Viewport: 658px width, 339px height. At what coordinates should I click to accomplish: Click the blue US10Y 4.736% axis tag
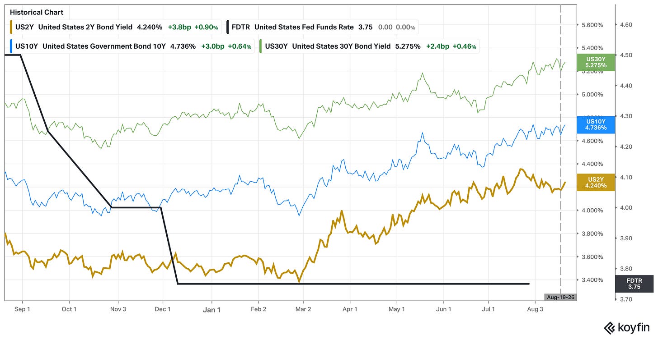tap(596, 124)
